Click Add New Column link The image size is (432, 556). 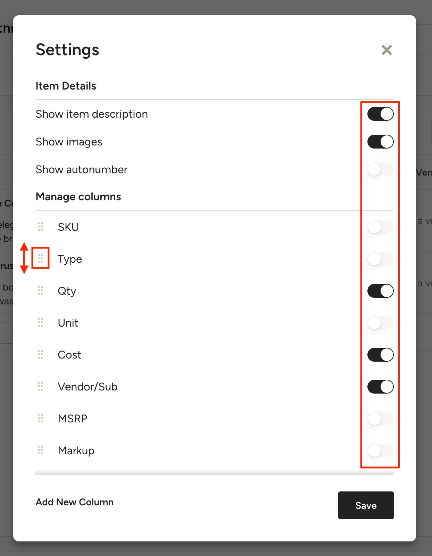click(x=75, y=502)
